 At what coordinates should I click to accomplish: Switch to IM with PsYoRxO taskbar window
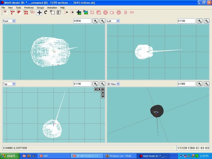[x=87, y=156]
